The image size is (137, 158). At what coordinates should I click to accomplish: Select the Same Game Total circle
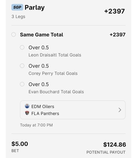(x=14, y=35)
